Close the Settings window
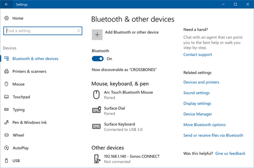 (248, 5)
